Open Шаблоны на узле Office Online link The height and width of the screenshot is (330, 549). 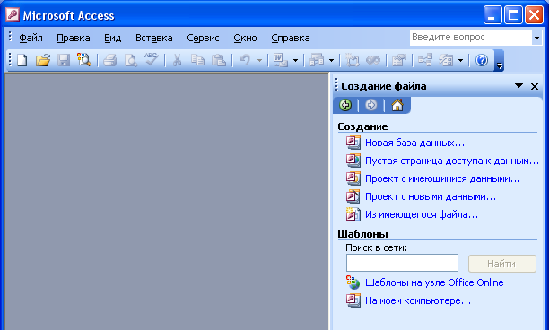pyautogui.click(x=434, y=282)
